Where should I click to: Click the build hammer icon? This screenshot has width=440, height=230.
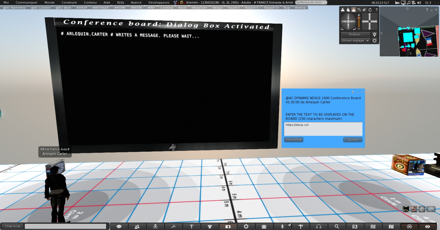point(301,226)
